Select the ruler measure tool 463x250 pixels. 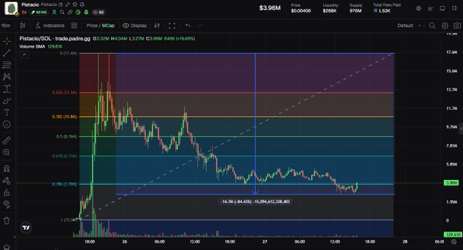(7, 141)
